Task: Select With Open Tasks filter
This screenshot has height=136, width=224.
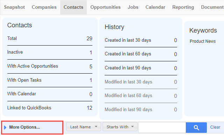Action: coord(50,80)
